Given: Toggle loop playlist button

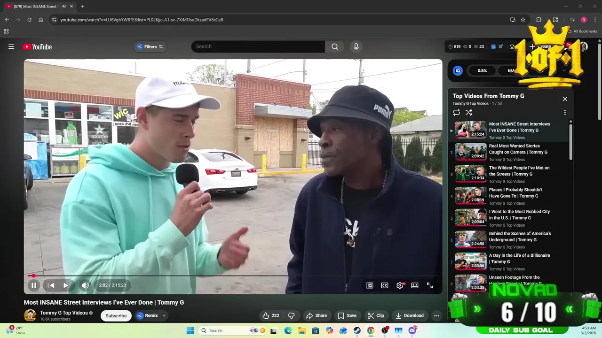Looking at the screenshot, I should point(456,112).
